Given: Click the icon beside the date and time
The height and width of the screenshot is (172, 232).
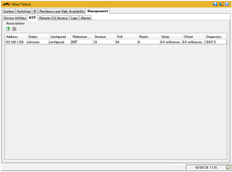Looking at the screenshot, I should pyautogui.click(x=228, y=167).
